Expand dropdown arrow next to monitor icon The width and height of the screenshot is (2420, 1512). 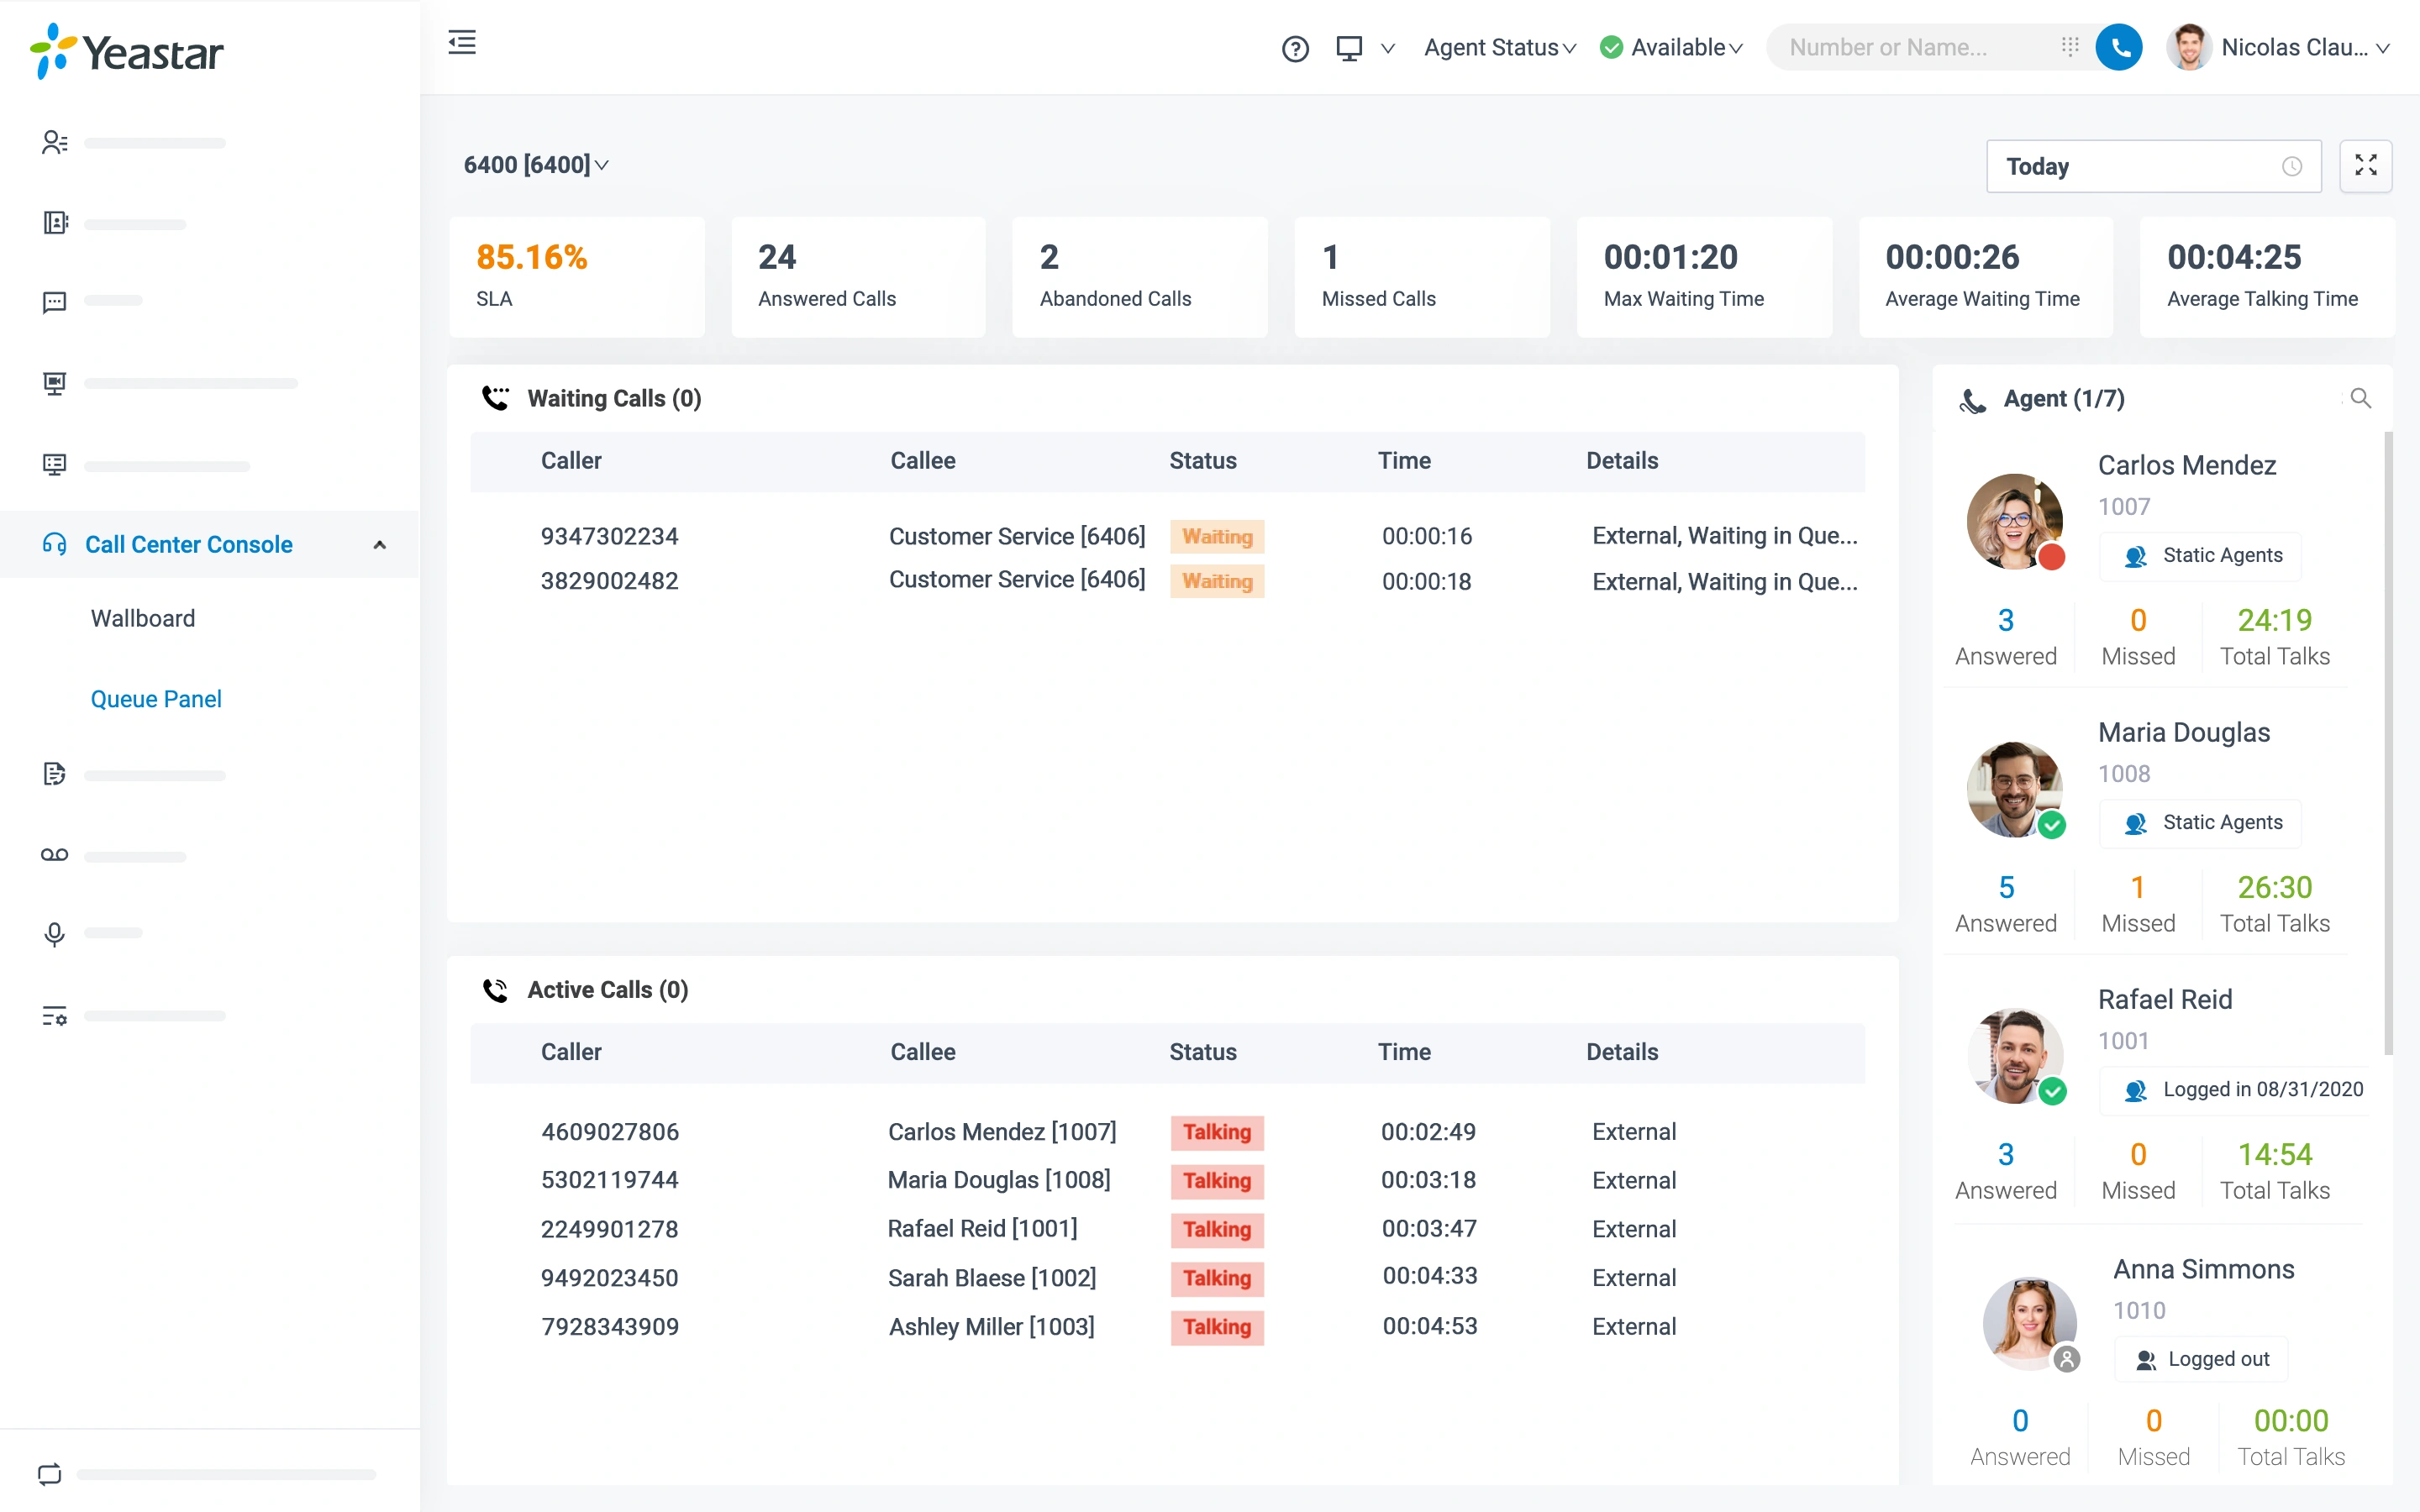click(1388, 48)
